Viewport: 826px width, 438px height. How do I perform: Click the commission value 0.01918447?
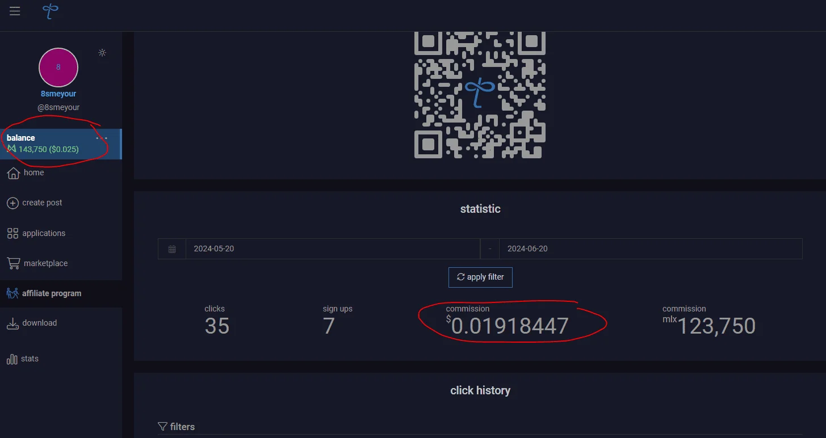[x=510, y=326]
